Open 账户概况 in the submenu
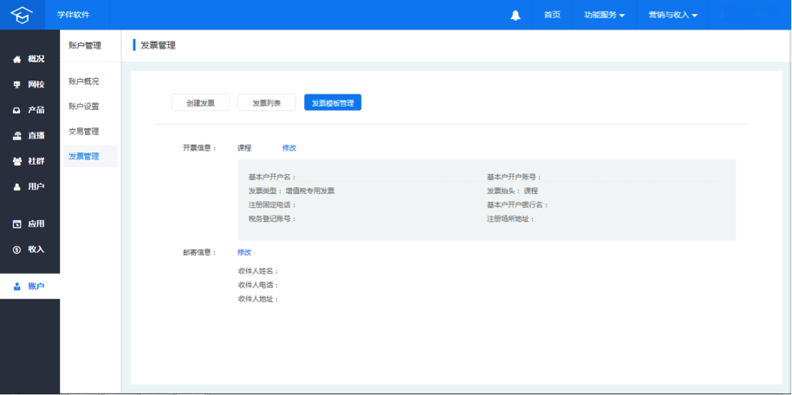792x395 pixels. 84,81
